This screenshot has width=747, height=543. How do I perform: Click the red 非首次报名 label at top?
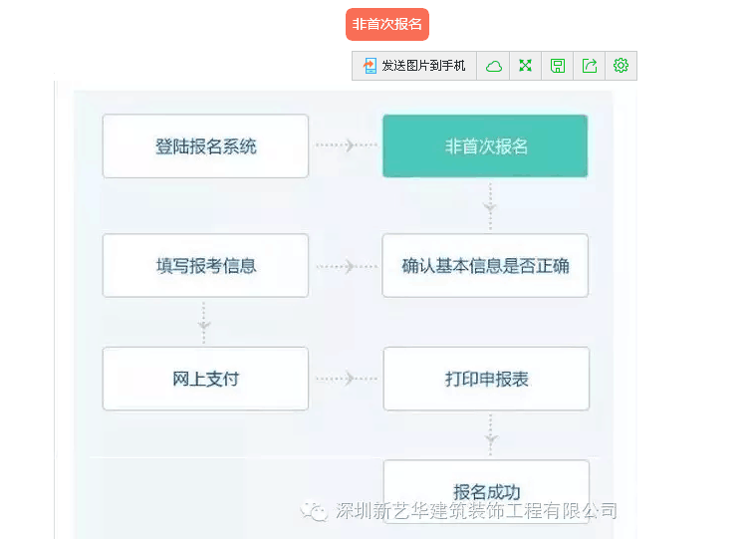pyautogui.click(x=387, y=25)
